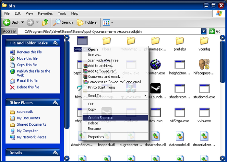Select the studiomdl.exe file icon
Screen dimensions: 227x162
coord(204,88)
